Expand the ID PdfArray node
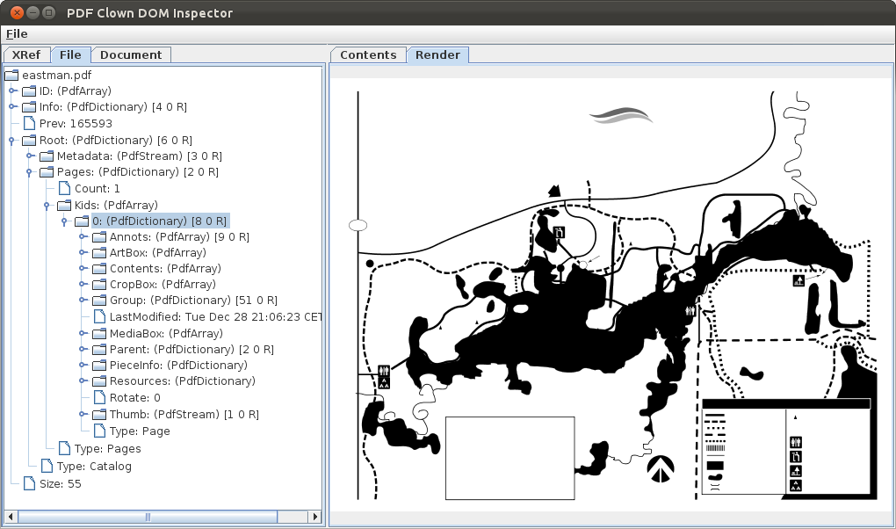 point(13,91)
